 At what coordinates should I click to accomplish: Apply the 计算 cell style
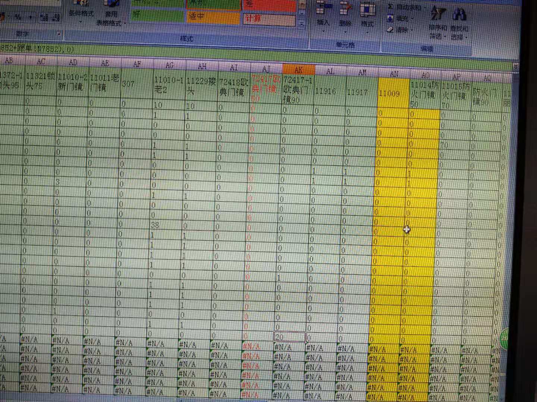(269, 19)
